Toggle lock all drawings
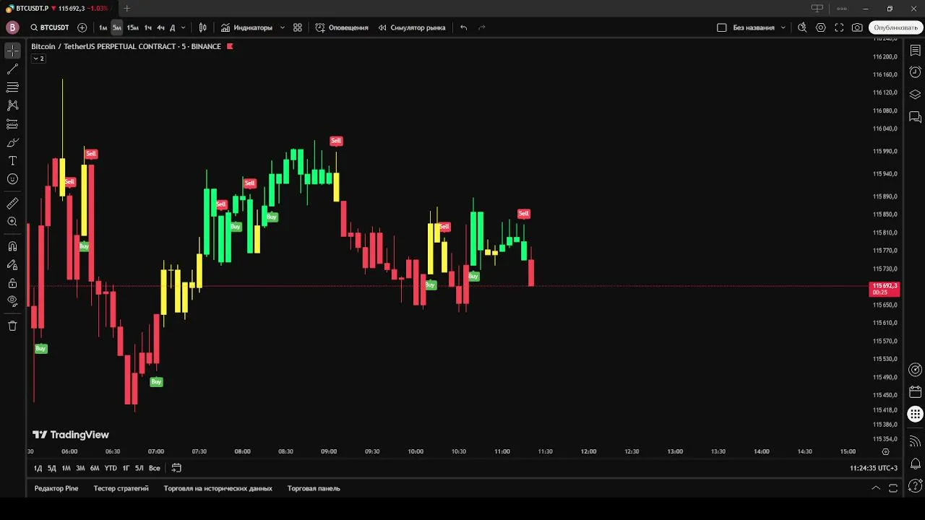The width and height of the screenshot is (925, 520). (x=12, y=283)
